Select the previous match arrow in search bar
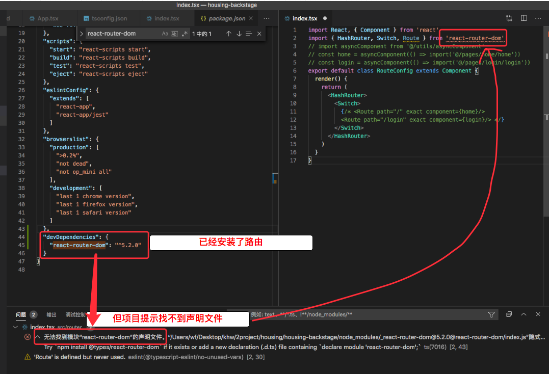 [x=228, y=35]
